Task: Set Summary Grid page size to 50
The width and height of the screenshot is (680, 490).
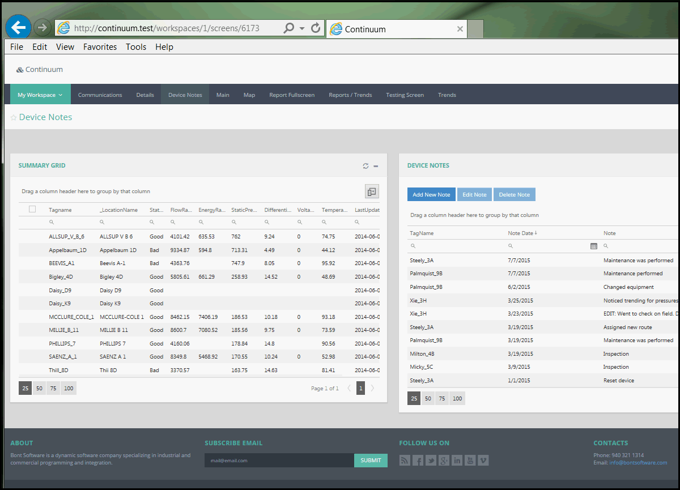Action: (40, 389)
